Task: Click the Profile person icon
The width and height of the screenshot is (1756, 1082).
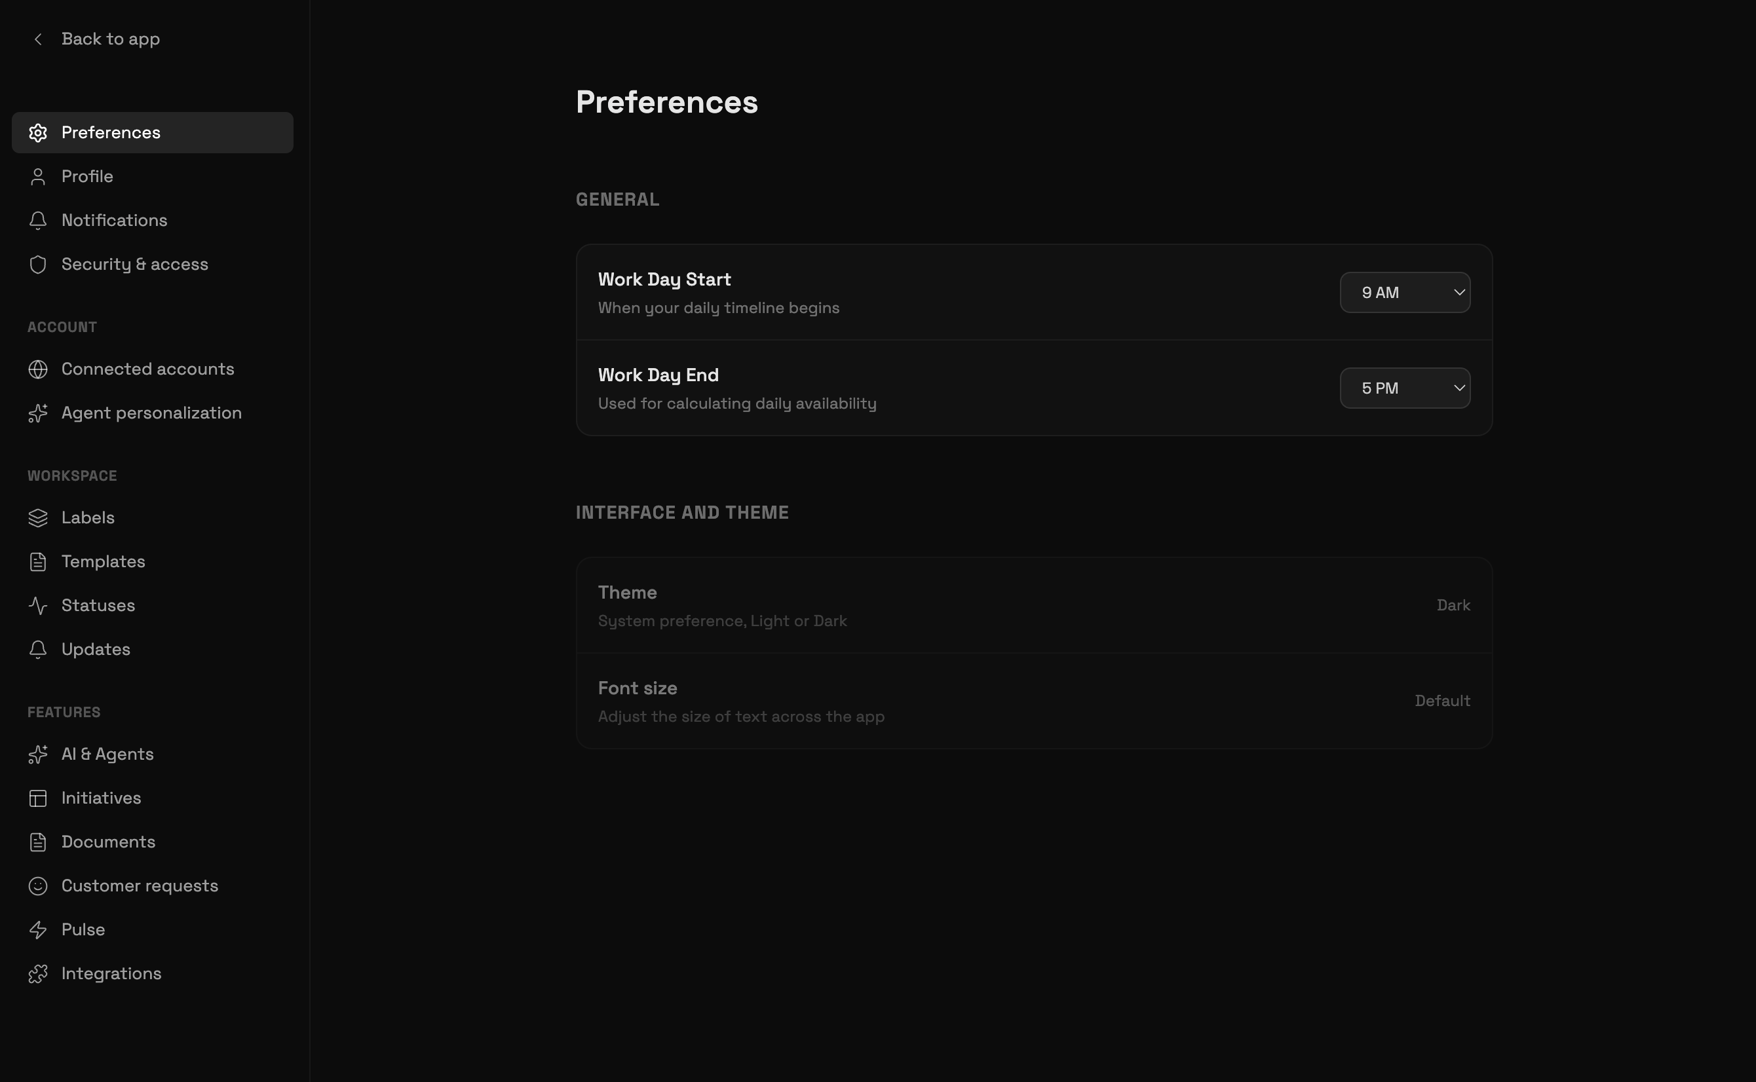Action: (38, 177)
